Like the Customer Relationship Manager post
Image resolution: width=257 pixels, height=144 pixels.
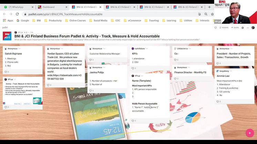pyautogui.click(x=91, y=60)
